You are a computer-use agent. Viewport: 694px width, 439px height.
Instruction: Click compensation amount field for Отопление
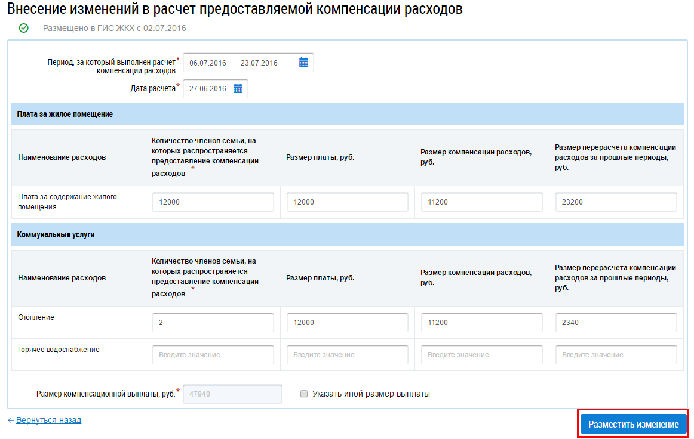[x=481, y=323]
